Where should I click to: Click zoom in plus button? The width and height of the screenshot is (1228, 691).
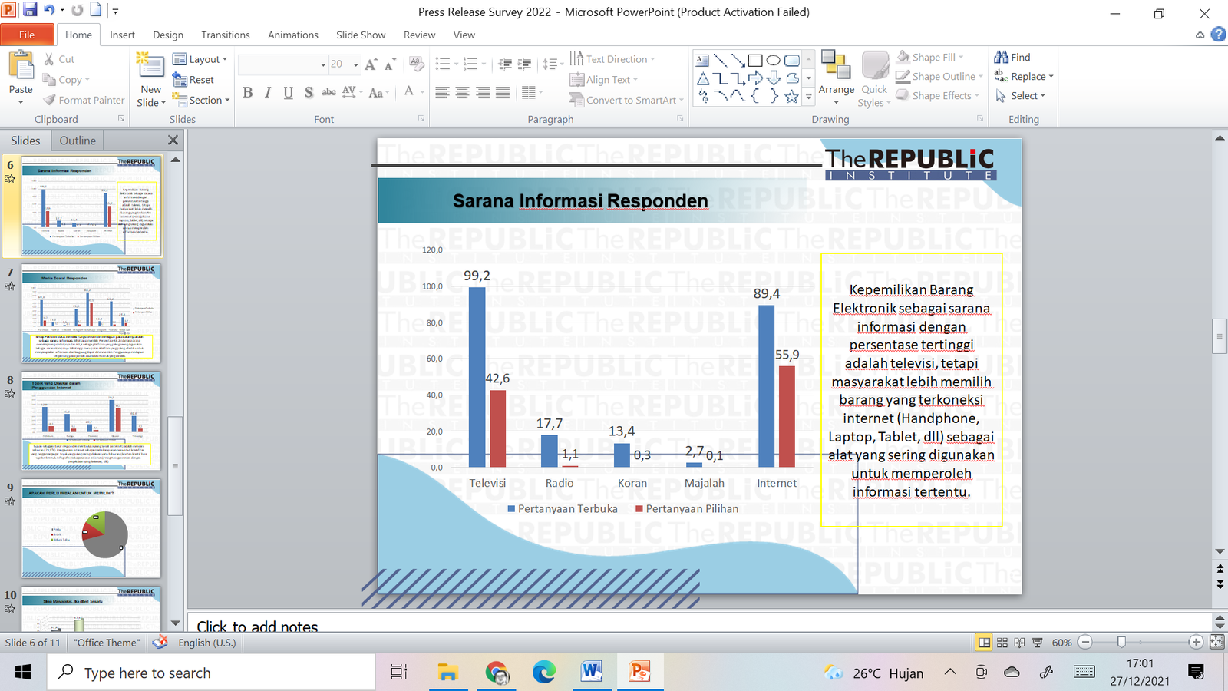pyautogui.click(x=1196, y=642)
